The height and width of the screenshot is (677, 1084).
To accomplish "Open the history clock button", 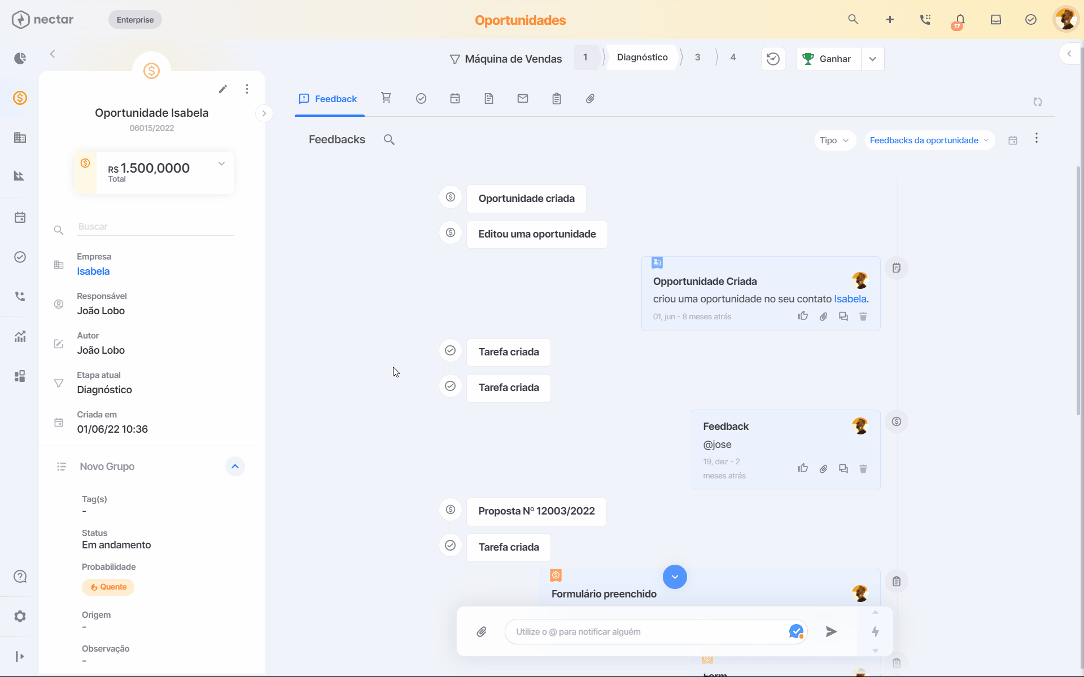I will tap(773, 59).
